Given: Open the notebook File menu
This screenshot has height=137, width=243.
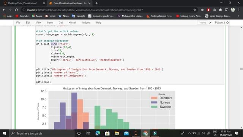Looking at the screenshot, I should 18,22.
